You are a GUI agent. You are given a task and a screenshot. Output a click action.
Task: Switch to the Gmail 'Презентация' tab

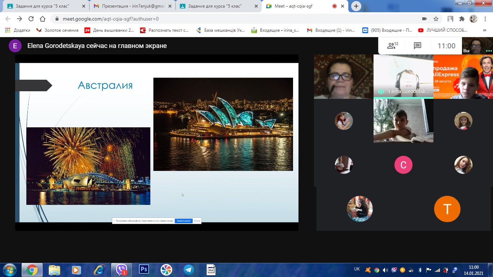point(130,6)
